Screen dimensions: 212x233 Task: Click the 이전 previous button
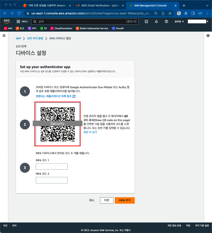click(107, 200)
